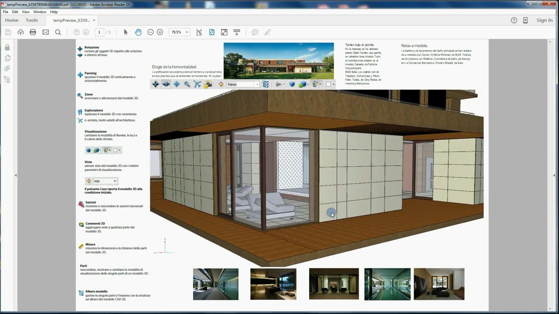Open 3D camera properties icon
The width and height of the screenshot is (559, 314).
208,84
